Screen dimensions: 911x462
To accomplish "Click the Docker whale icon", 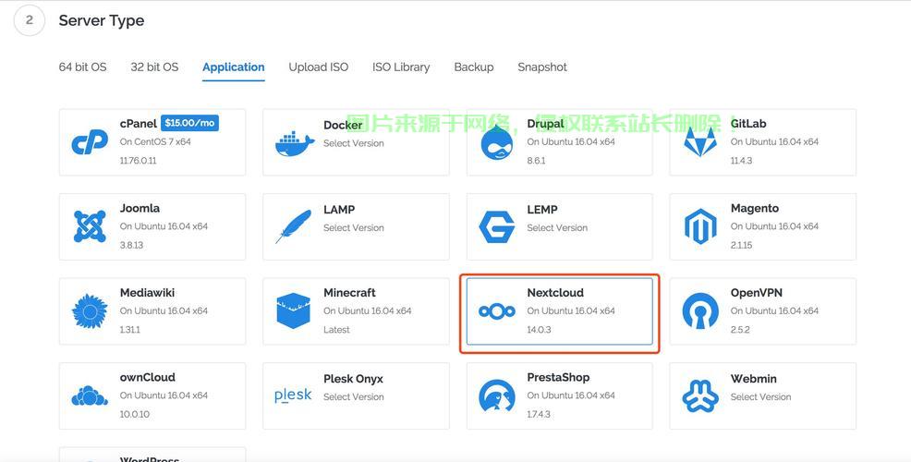I will coord(295,143).
